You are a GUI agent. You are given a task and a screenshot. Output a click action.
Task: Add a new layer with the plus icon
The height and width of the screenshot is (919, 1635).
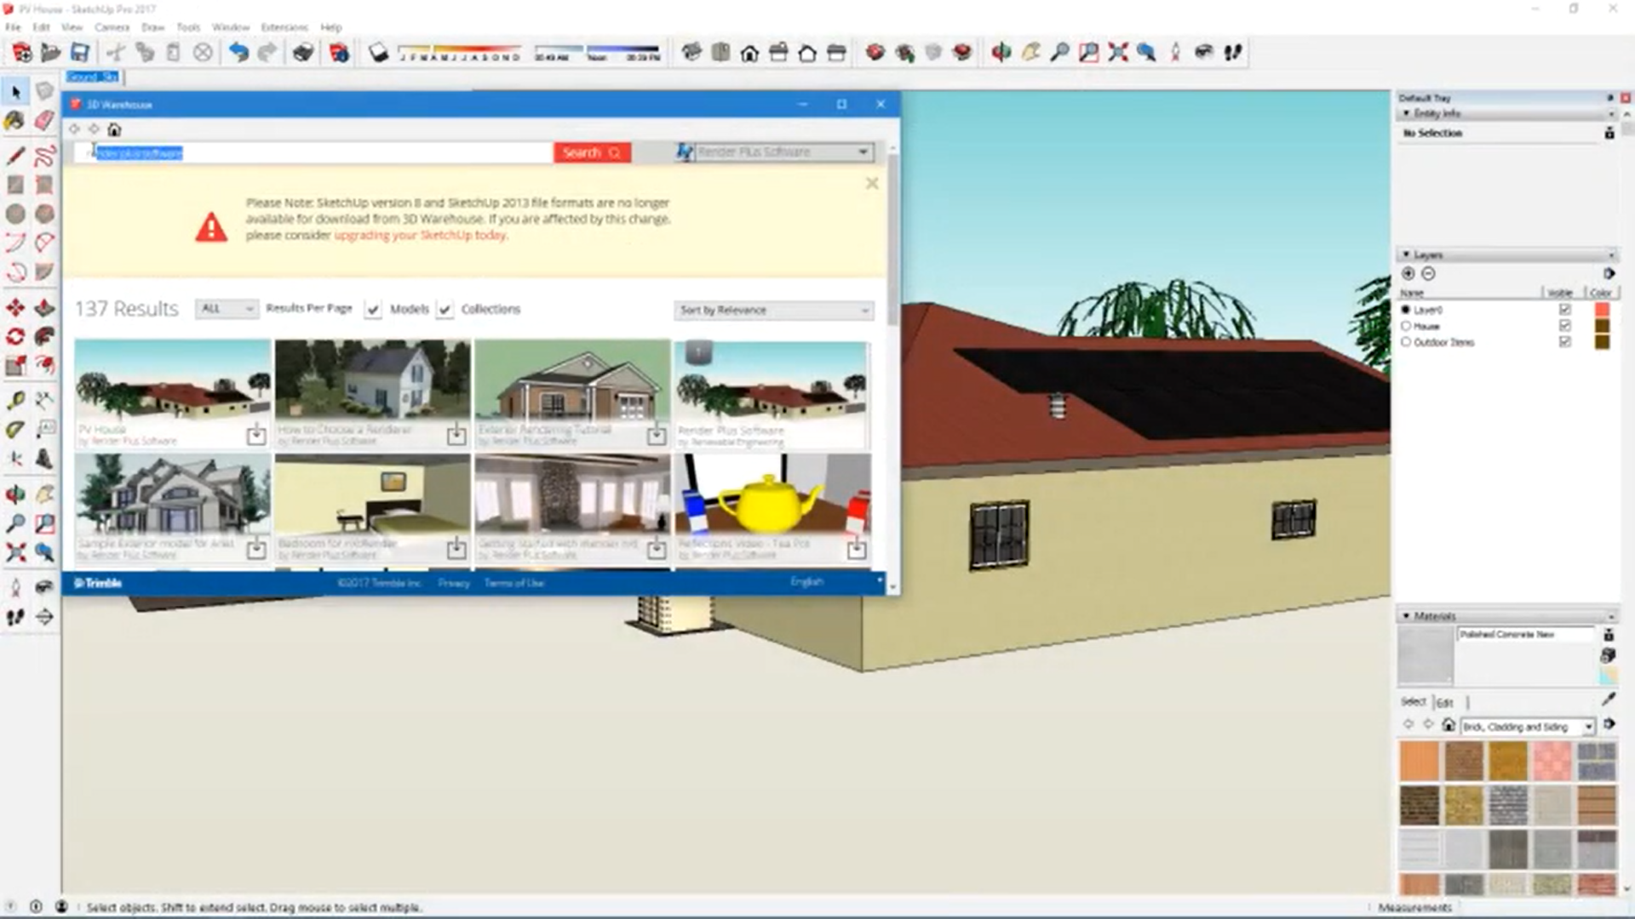click(x=1408, y=274)
